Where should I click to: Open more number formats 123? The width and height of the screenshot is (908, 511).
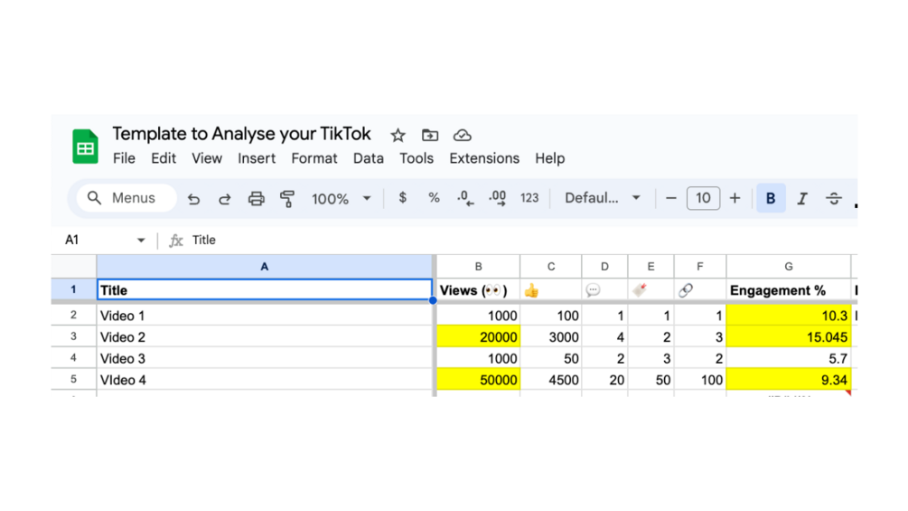coord(529,198)
